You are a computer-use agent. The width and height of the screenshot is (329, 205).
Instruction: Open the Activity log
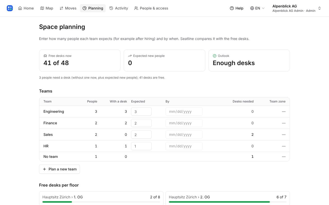coord(119,8)
